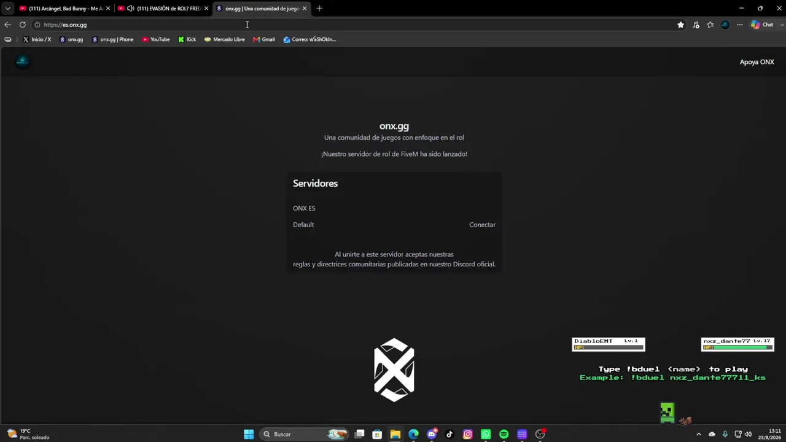Open WhatsApp from the taskbar
Screen dimensions: 786x442
pyautogui.click(x=486, y=434)
